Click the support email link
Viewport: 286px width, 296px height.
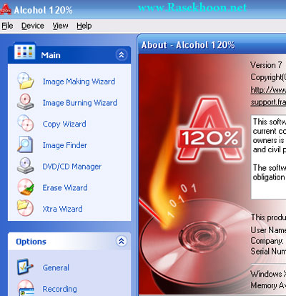point(268,102)
